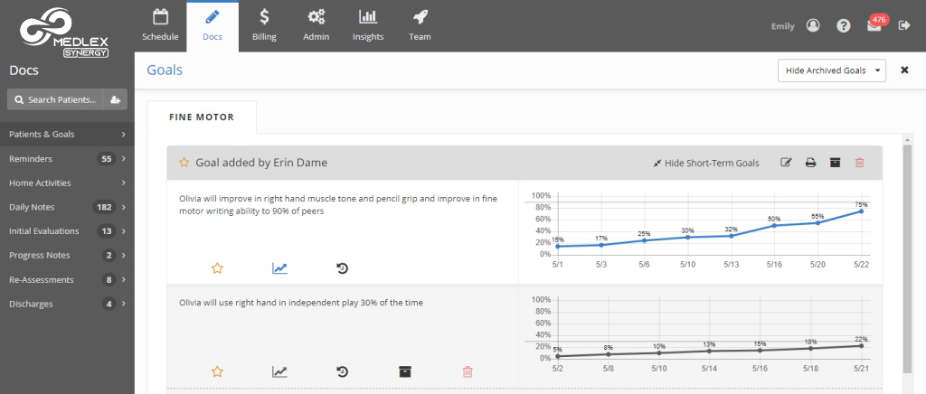Click the help question mark icon
The image size is (926, 394).
[844, 26]
